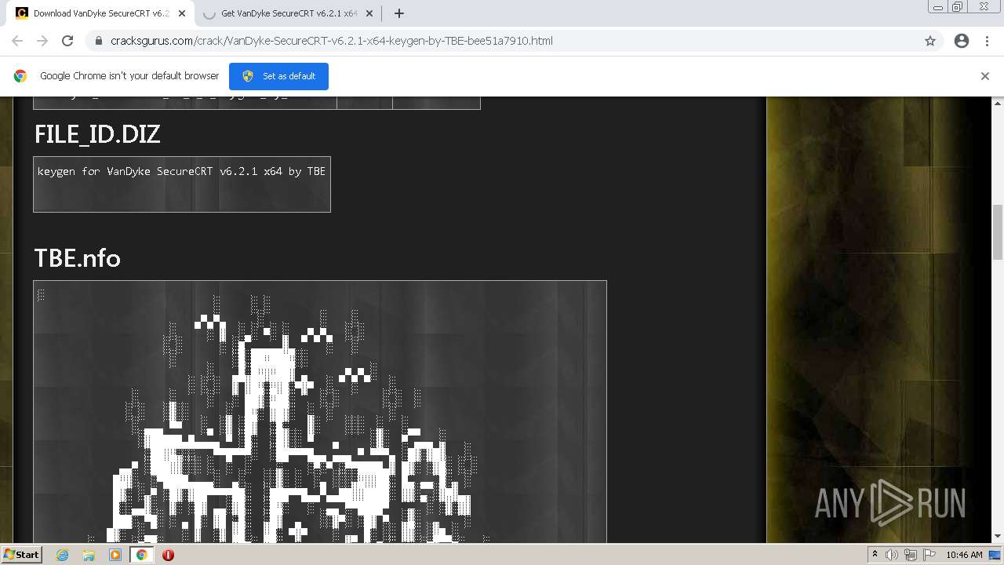Open Chrome three-dot menu

[987, 41]
